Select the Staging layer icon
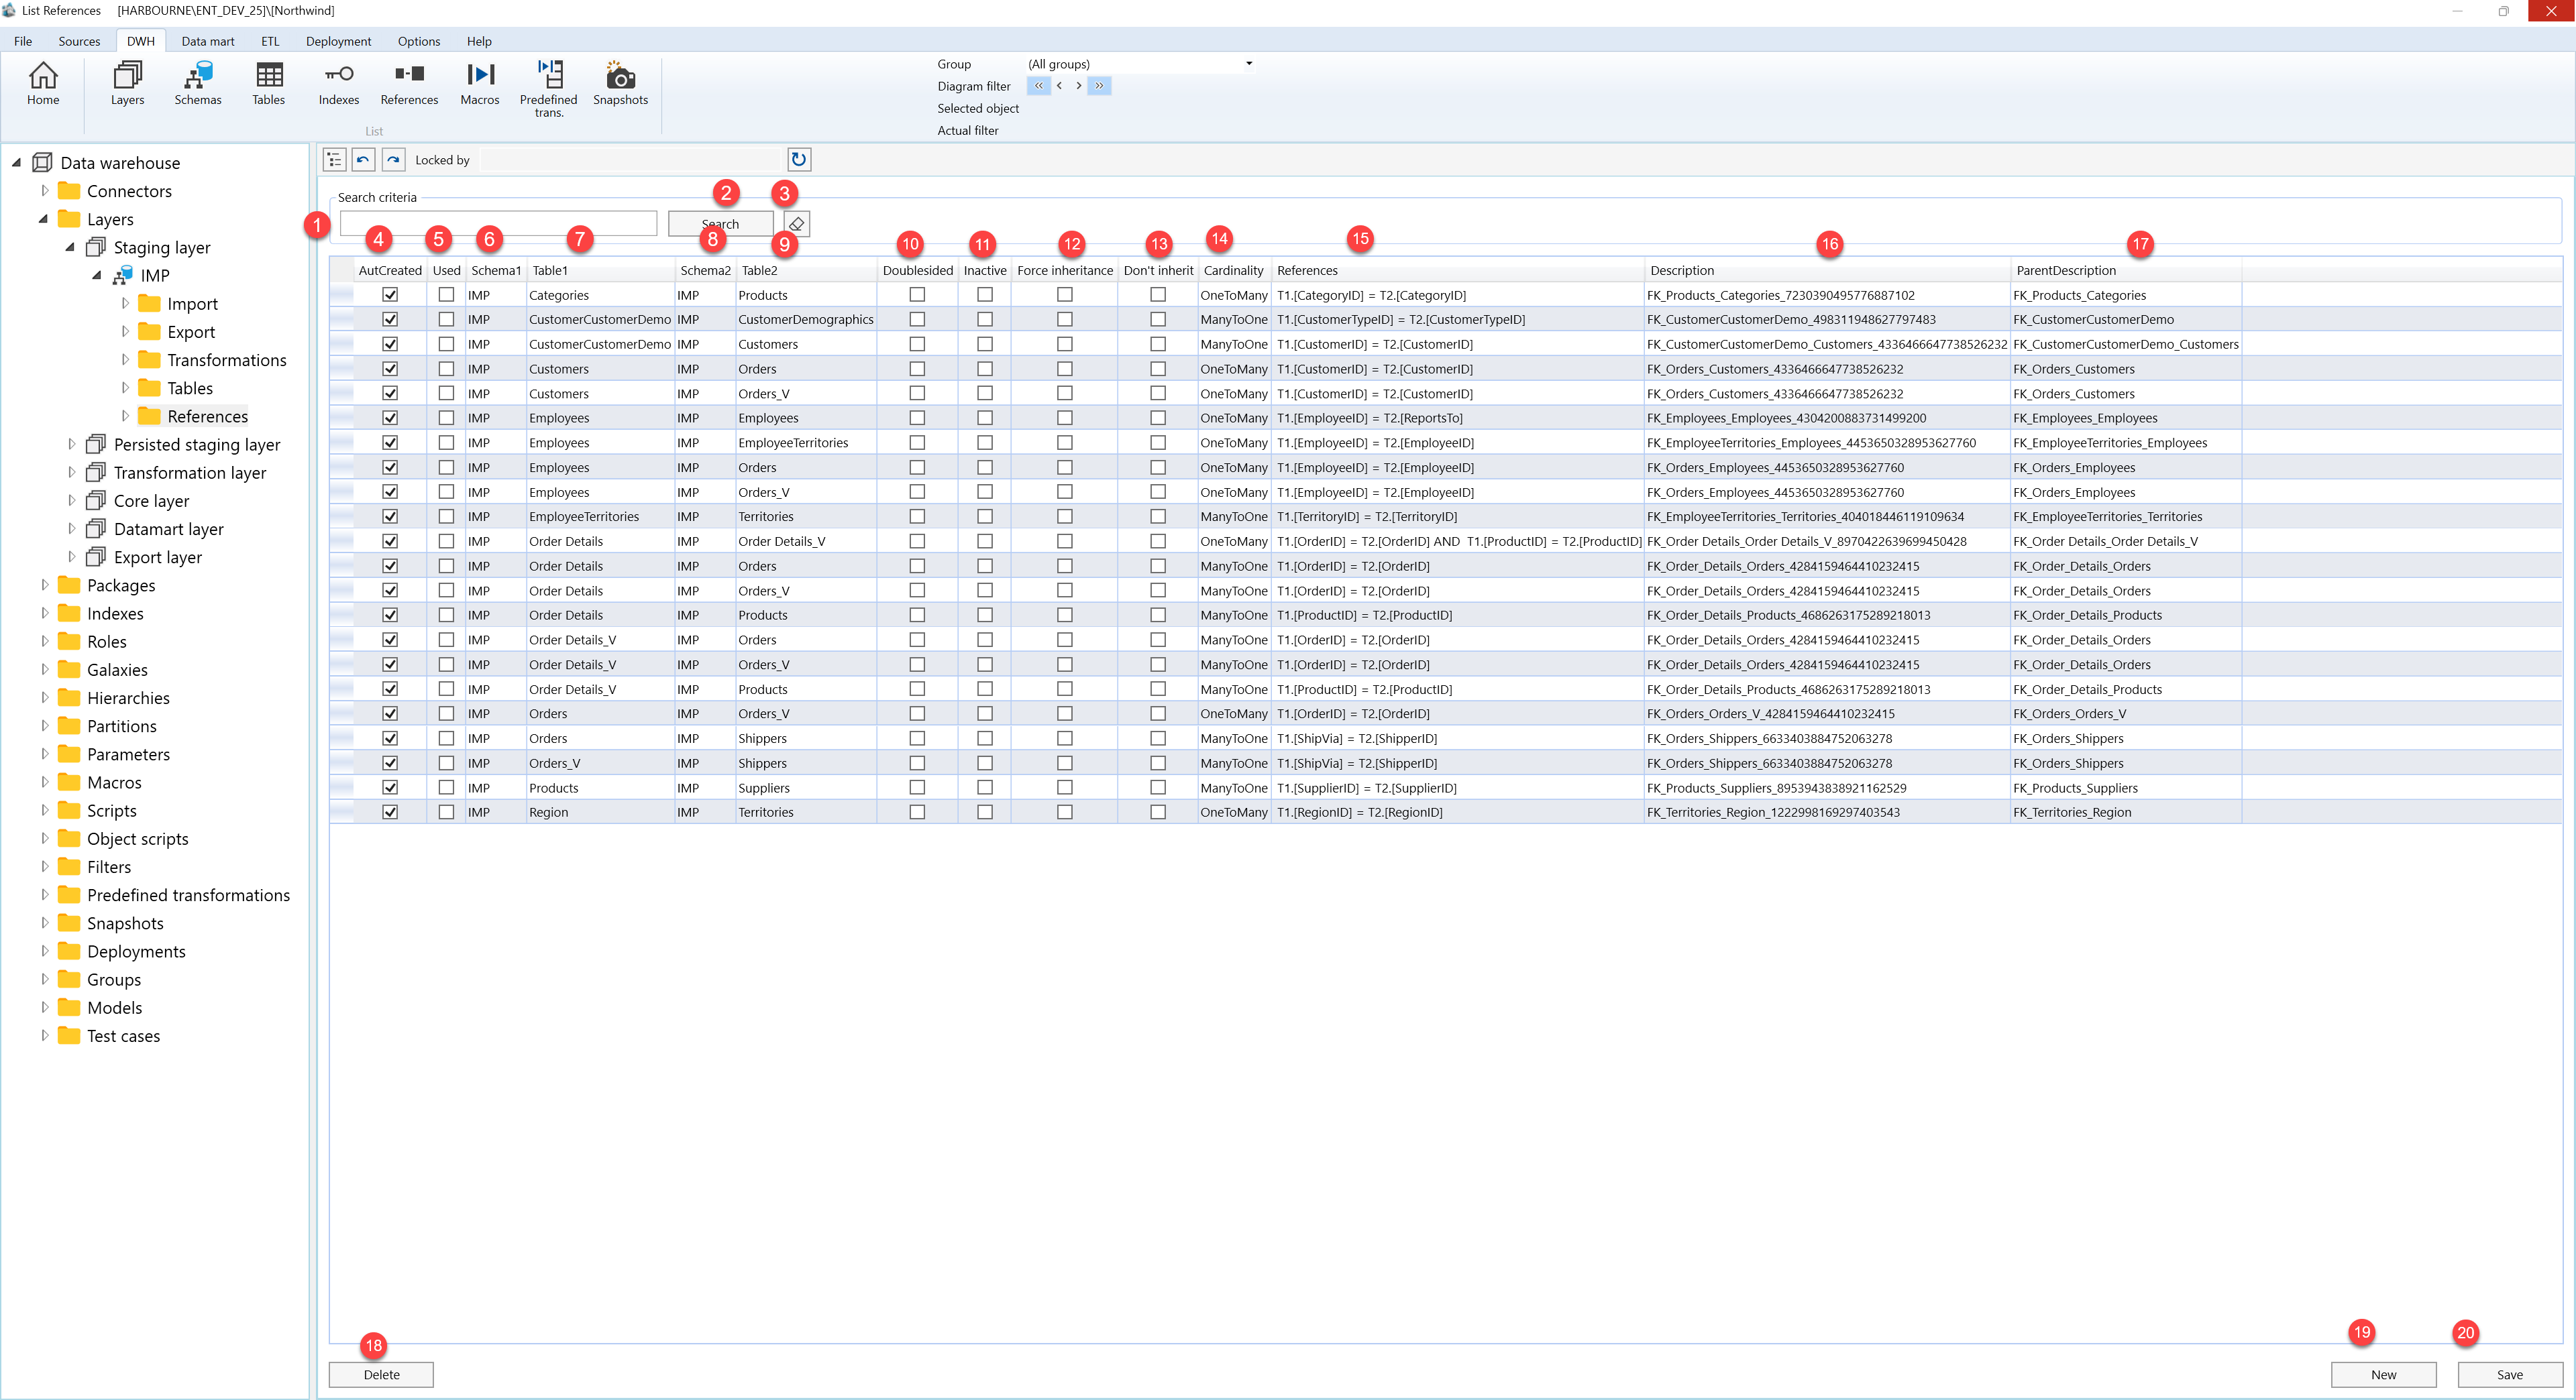Viewport: 2576px width, 1400px height. 96,247
